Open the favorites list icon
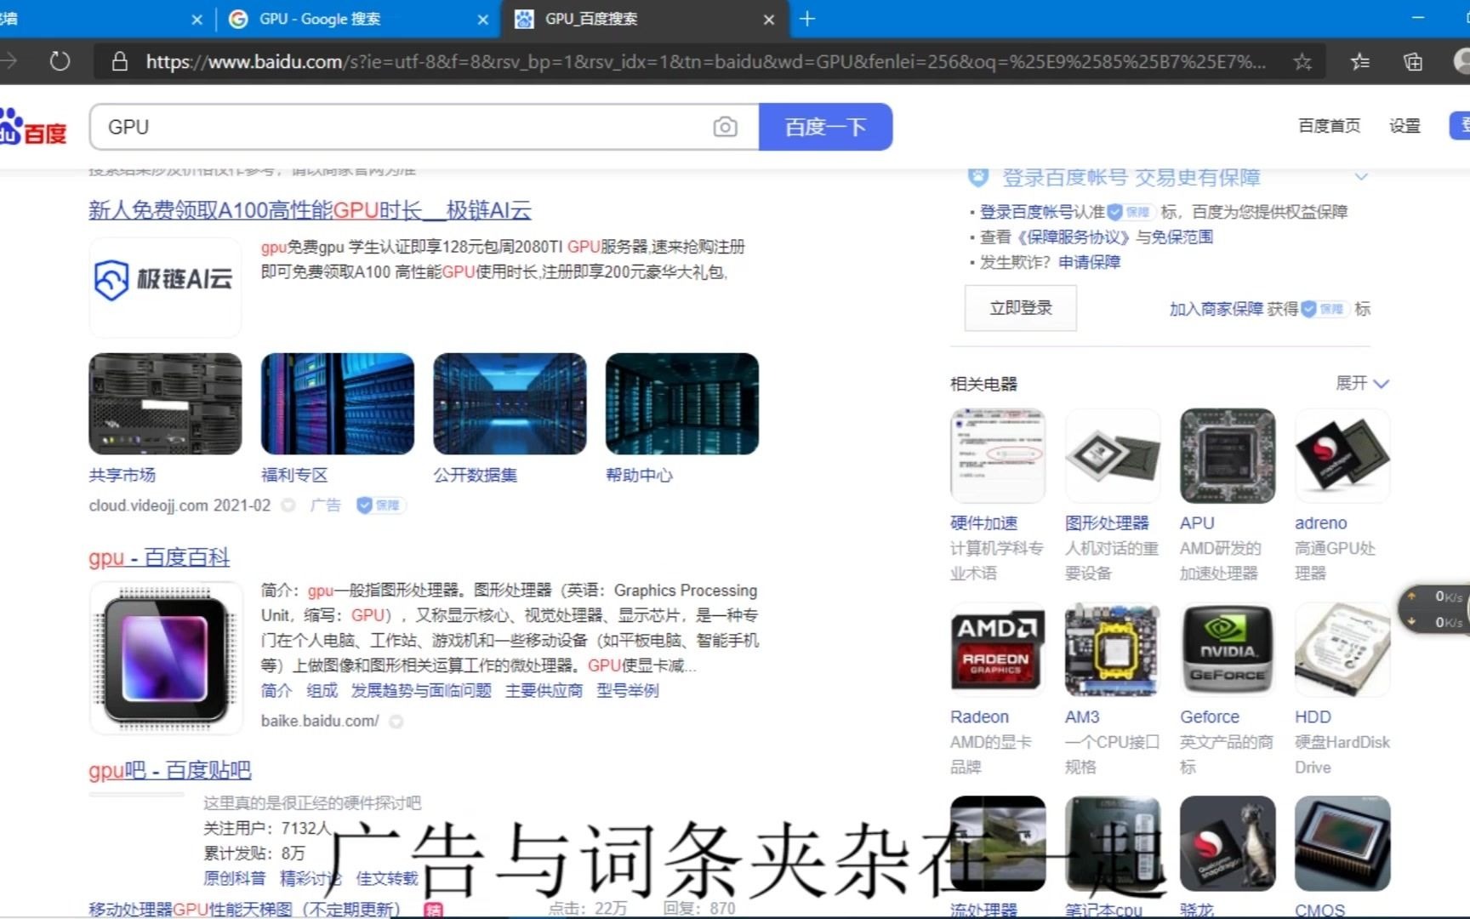Viewport: 1470px width, 919px height. point(1360,61)
